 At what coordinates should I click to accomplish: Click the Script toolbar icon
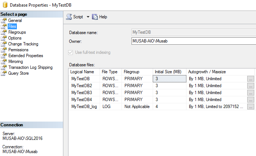coord(69,17)
